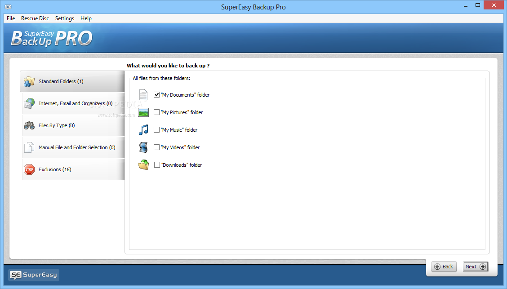Click the "My Music" folder label

coord(179,129)
